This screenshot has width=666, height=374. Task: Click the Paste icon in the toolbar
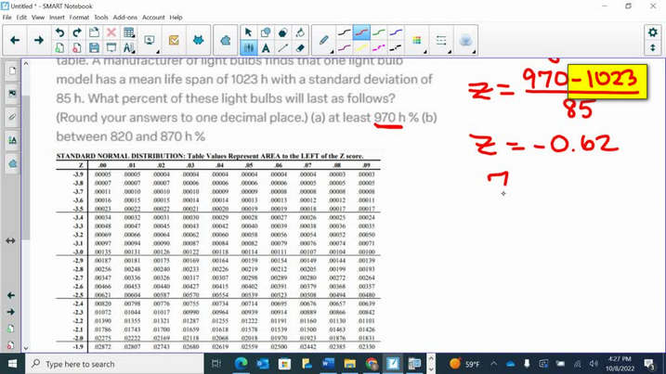point(94,32)
